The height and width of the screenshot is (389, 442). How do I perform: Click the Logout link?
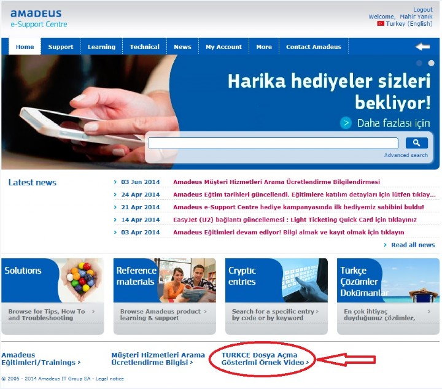click(x=422, y=10)
